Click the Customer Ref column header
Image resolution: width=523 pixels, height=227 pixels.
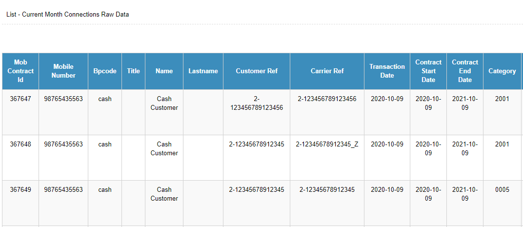click(257, 71)
